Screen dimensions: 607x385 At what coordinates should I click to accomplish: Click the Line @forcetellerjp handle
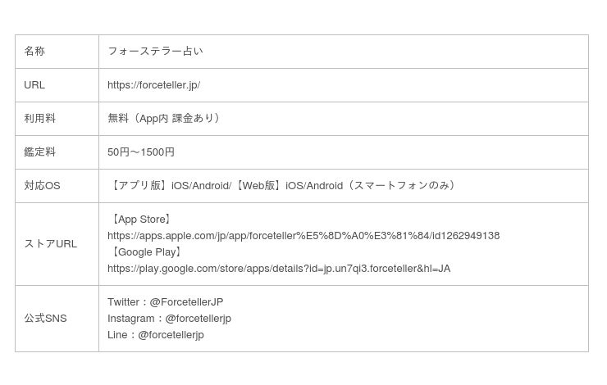[171, 335]
